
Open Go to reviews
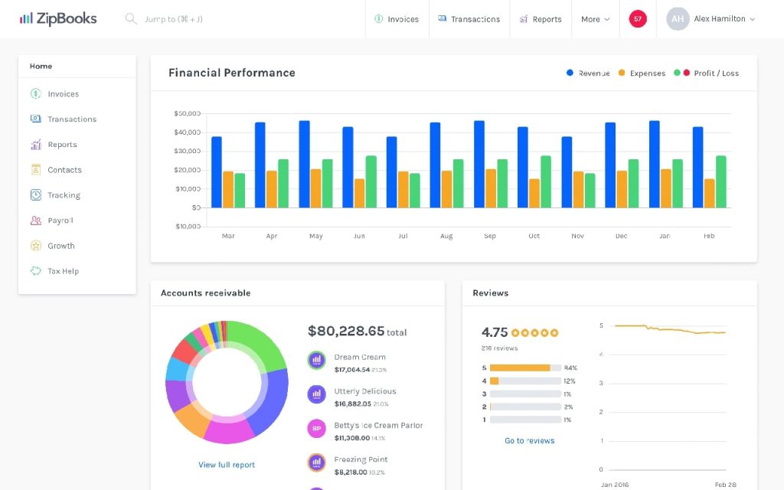(529, 440)
